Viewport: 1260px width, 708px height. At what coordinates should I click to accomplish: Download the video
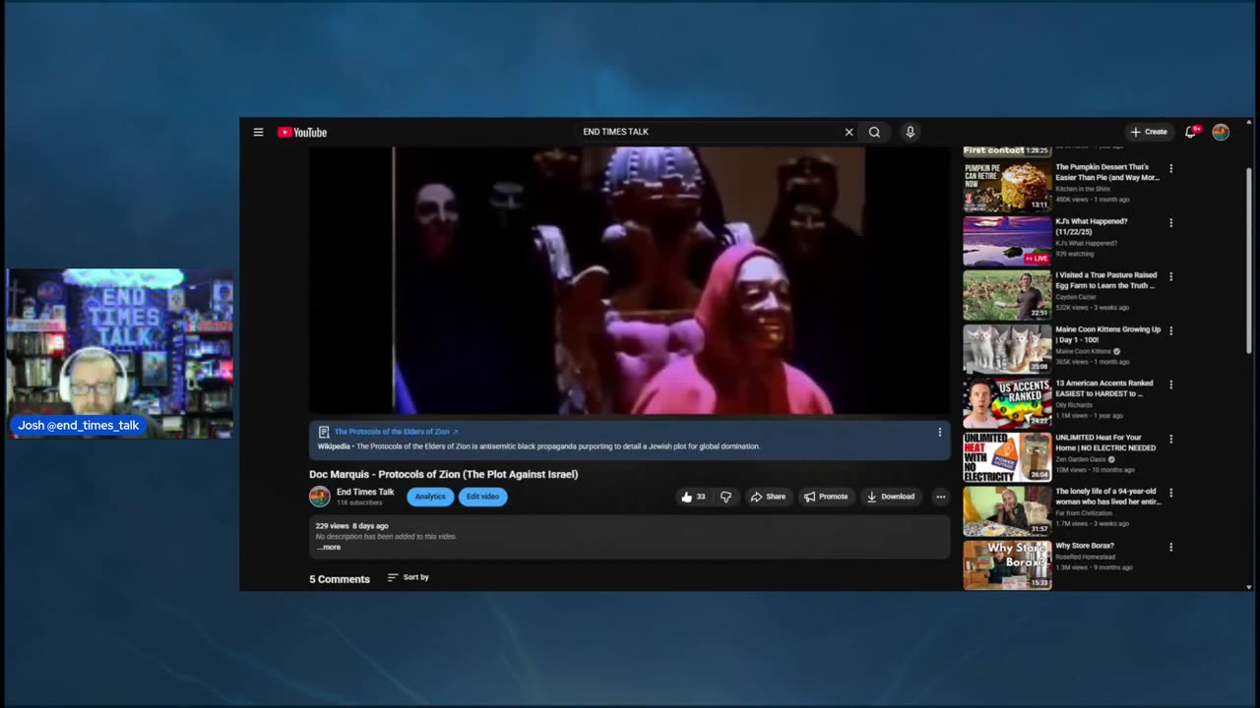[x=891, y=497]
